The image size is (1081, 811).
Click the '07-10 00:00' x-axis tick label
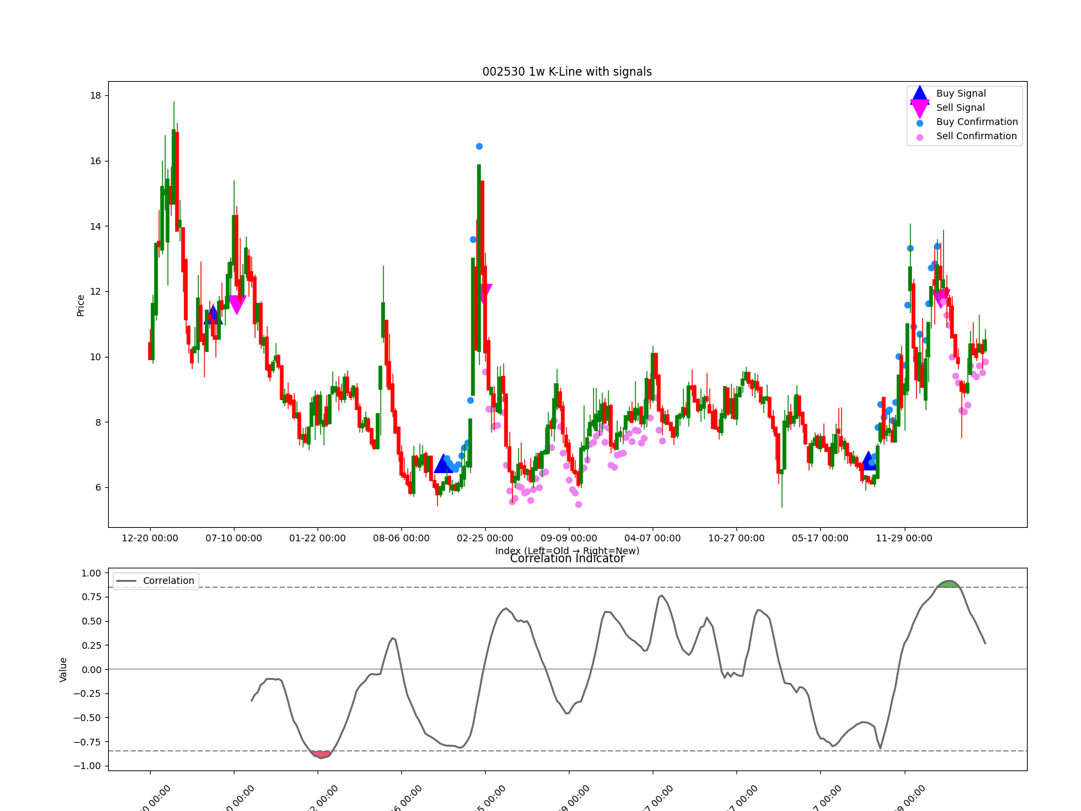coord(234,538)
